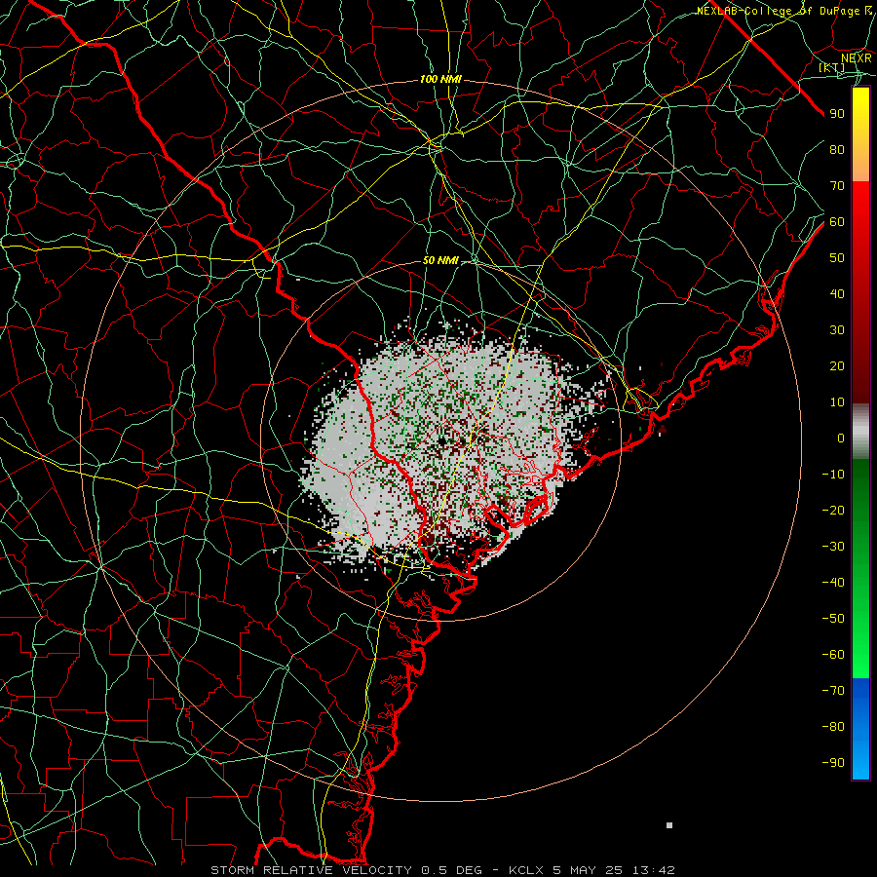This screenshot has height=877, width=877.
Task: Click the 10 value on the velocity scale
Action: (x=837, y=402)
